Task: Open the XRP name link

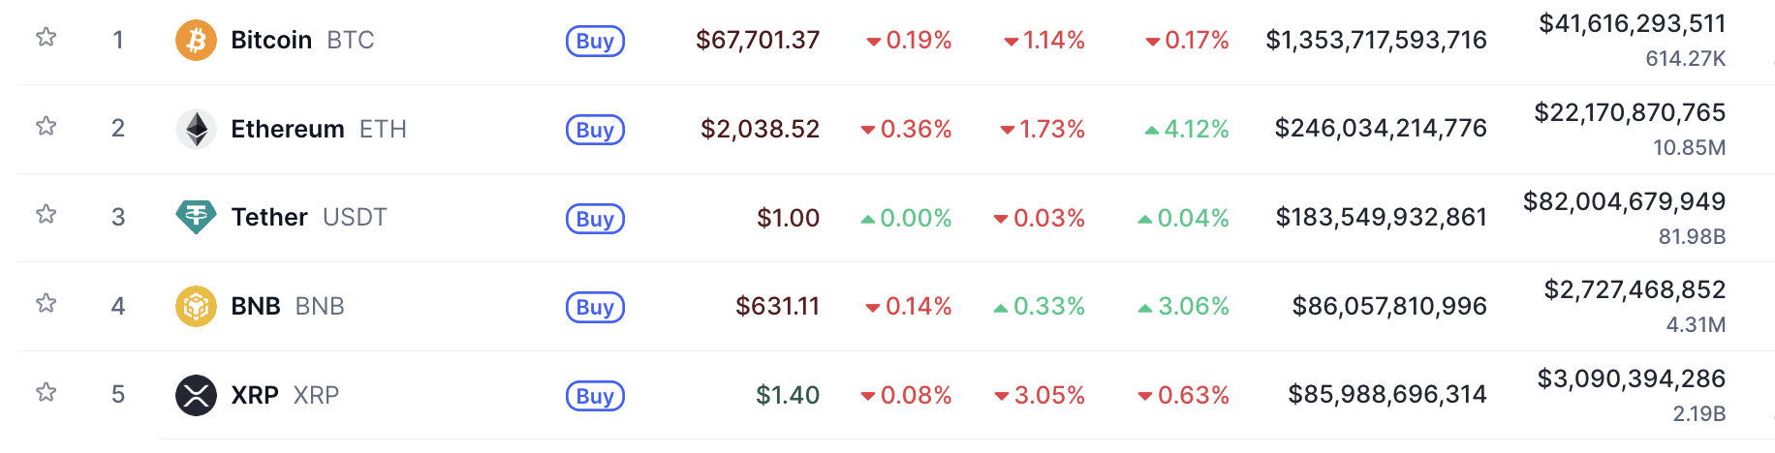Action: click(284, 395)
